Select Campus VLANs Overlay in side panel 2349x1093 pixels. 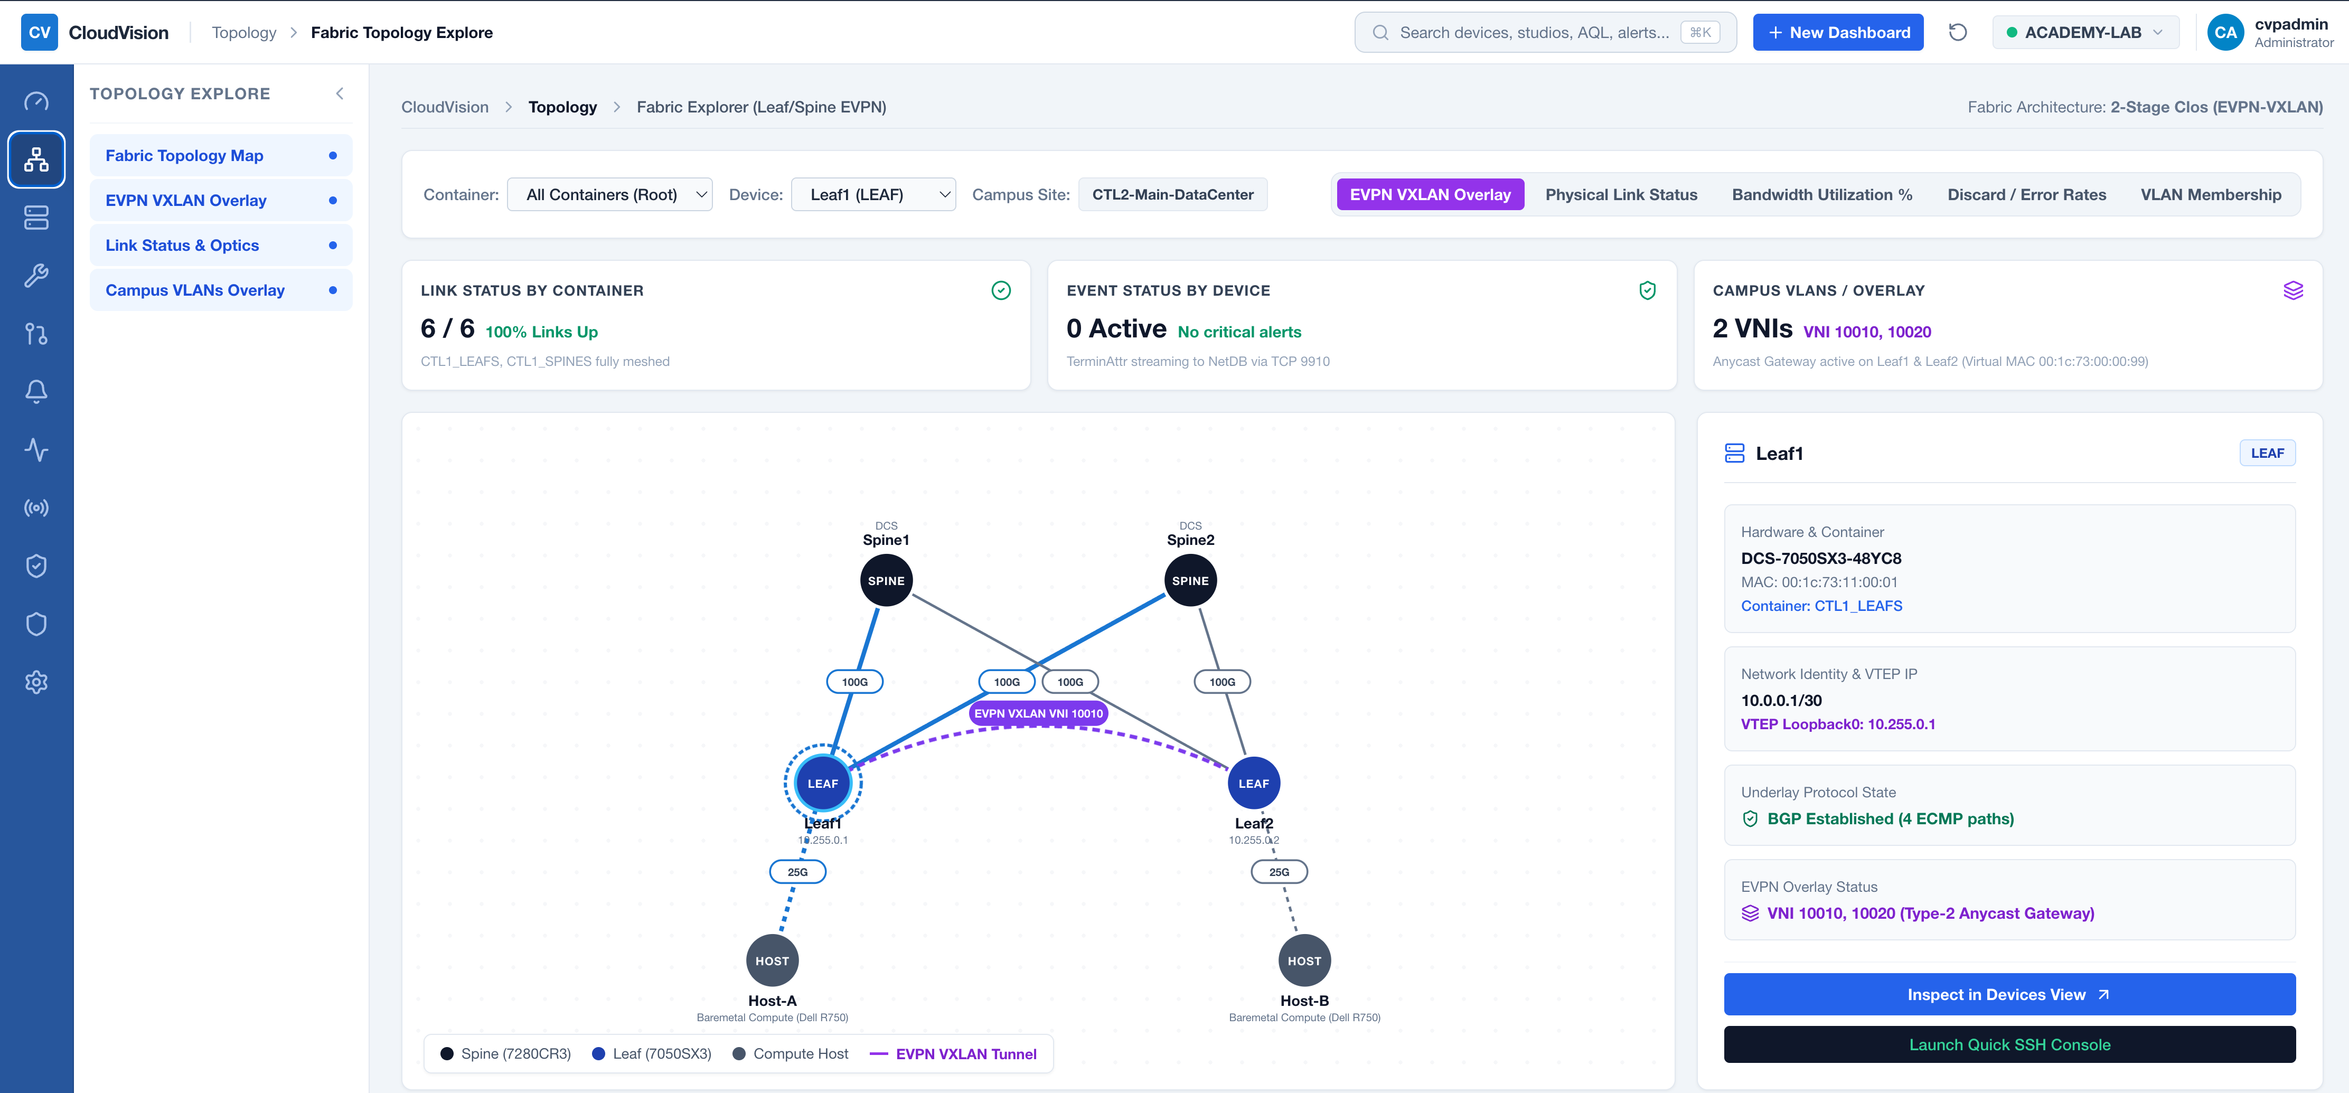[x=221, y=290]
